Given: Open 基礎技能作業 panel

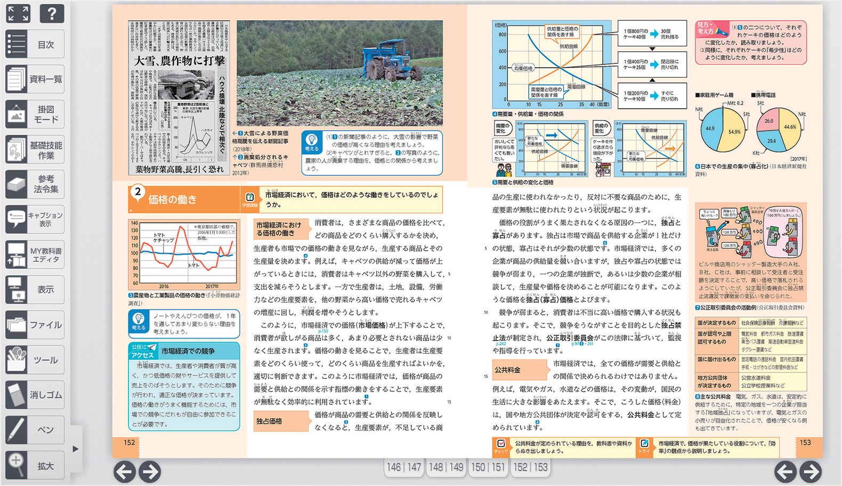Looking at the screenshot, I should [35, 149].
